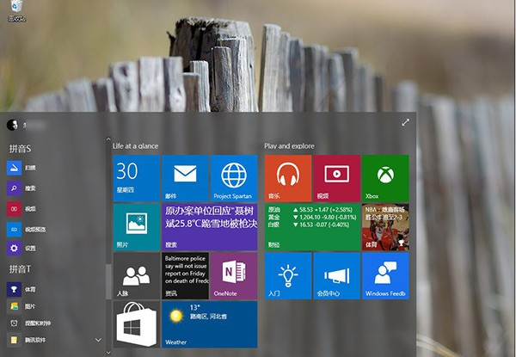Open the red Video app in the app list
This screenshot has width=516, height=357.
coord(21,208)
